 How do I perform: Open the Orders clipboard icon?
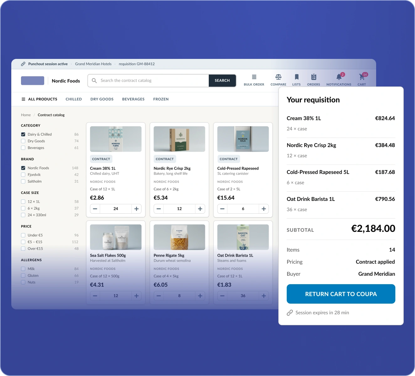tap(314, 77)
